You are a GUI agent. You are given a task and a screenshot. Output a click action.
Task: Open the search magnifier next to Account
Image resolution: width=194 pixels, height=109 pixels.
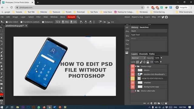pos(79,17)
